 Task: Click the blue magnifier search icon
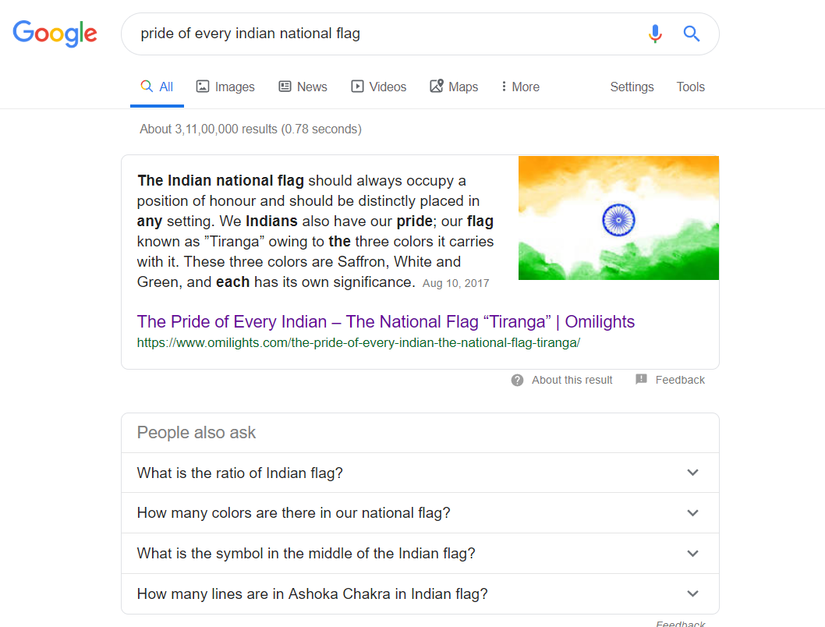(x=691, y=34)
